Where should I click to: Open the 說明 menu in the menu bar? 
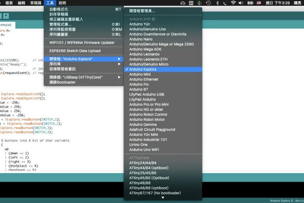(x=62, y=3)
